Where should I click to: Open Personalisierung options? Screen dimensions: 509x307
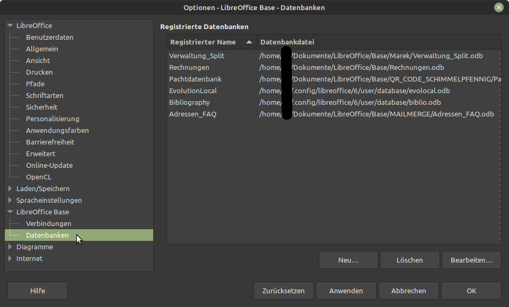[x=52, y=119]
